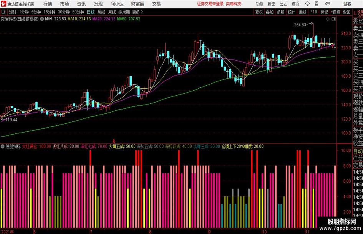Click 仓调上下20%幅度: 20.00 value
This screenshot has width=363, height=234.
(242, 146)
